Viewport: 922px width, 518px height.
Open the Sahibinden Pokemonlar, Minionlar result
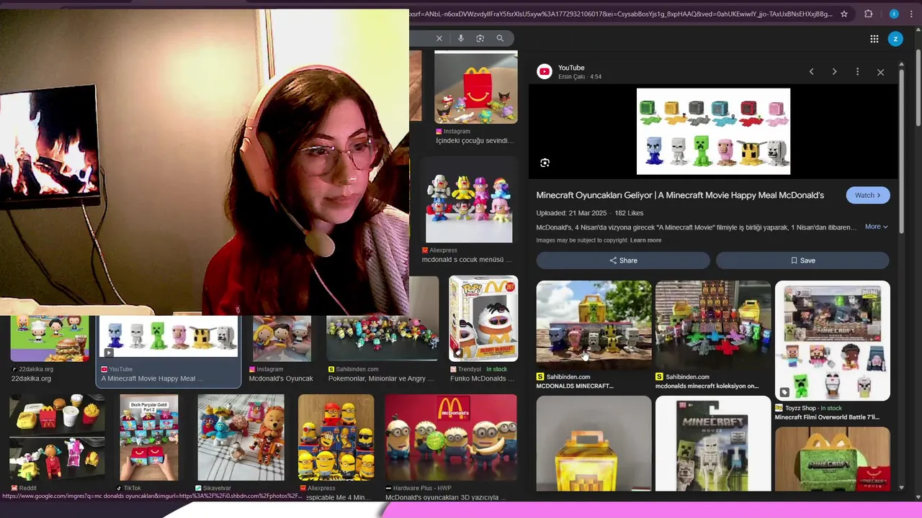tap(382, 337)
